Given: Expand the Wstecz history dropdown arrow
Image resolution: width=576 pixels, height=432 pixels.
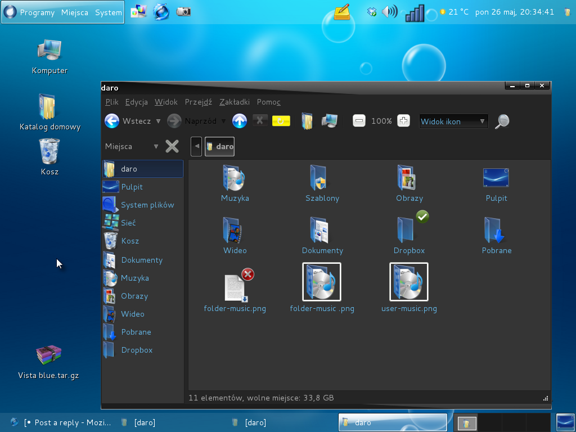Looking at the screenshot, I should [158, 121].
